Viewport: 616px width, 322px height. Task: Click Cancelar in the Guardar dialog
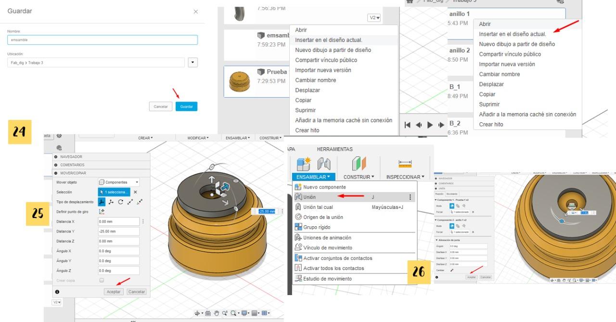tap(161, 106)
